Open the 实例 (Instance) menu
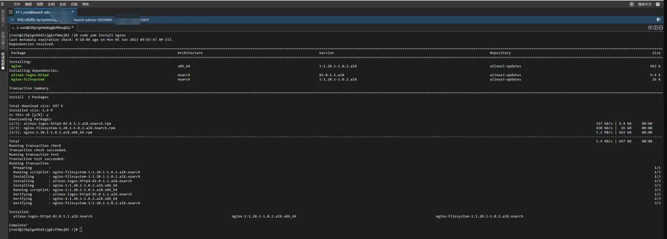The width and height of the screenshot is (667, 239). [x=51, y=4]
